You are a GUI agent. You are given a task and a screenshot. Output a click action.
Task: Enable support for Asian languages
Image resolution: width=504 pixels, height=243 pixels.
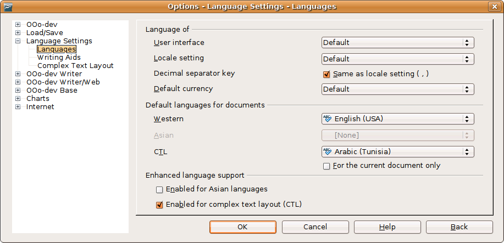[160, 190]
